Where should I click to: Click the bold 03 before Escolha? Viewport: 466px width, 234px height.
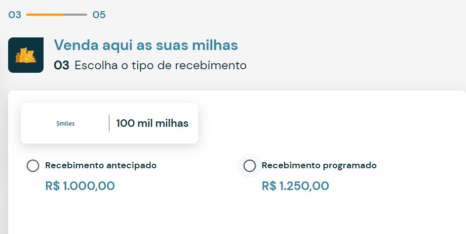coord(61,65)
